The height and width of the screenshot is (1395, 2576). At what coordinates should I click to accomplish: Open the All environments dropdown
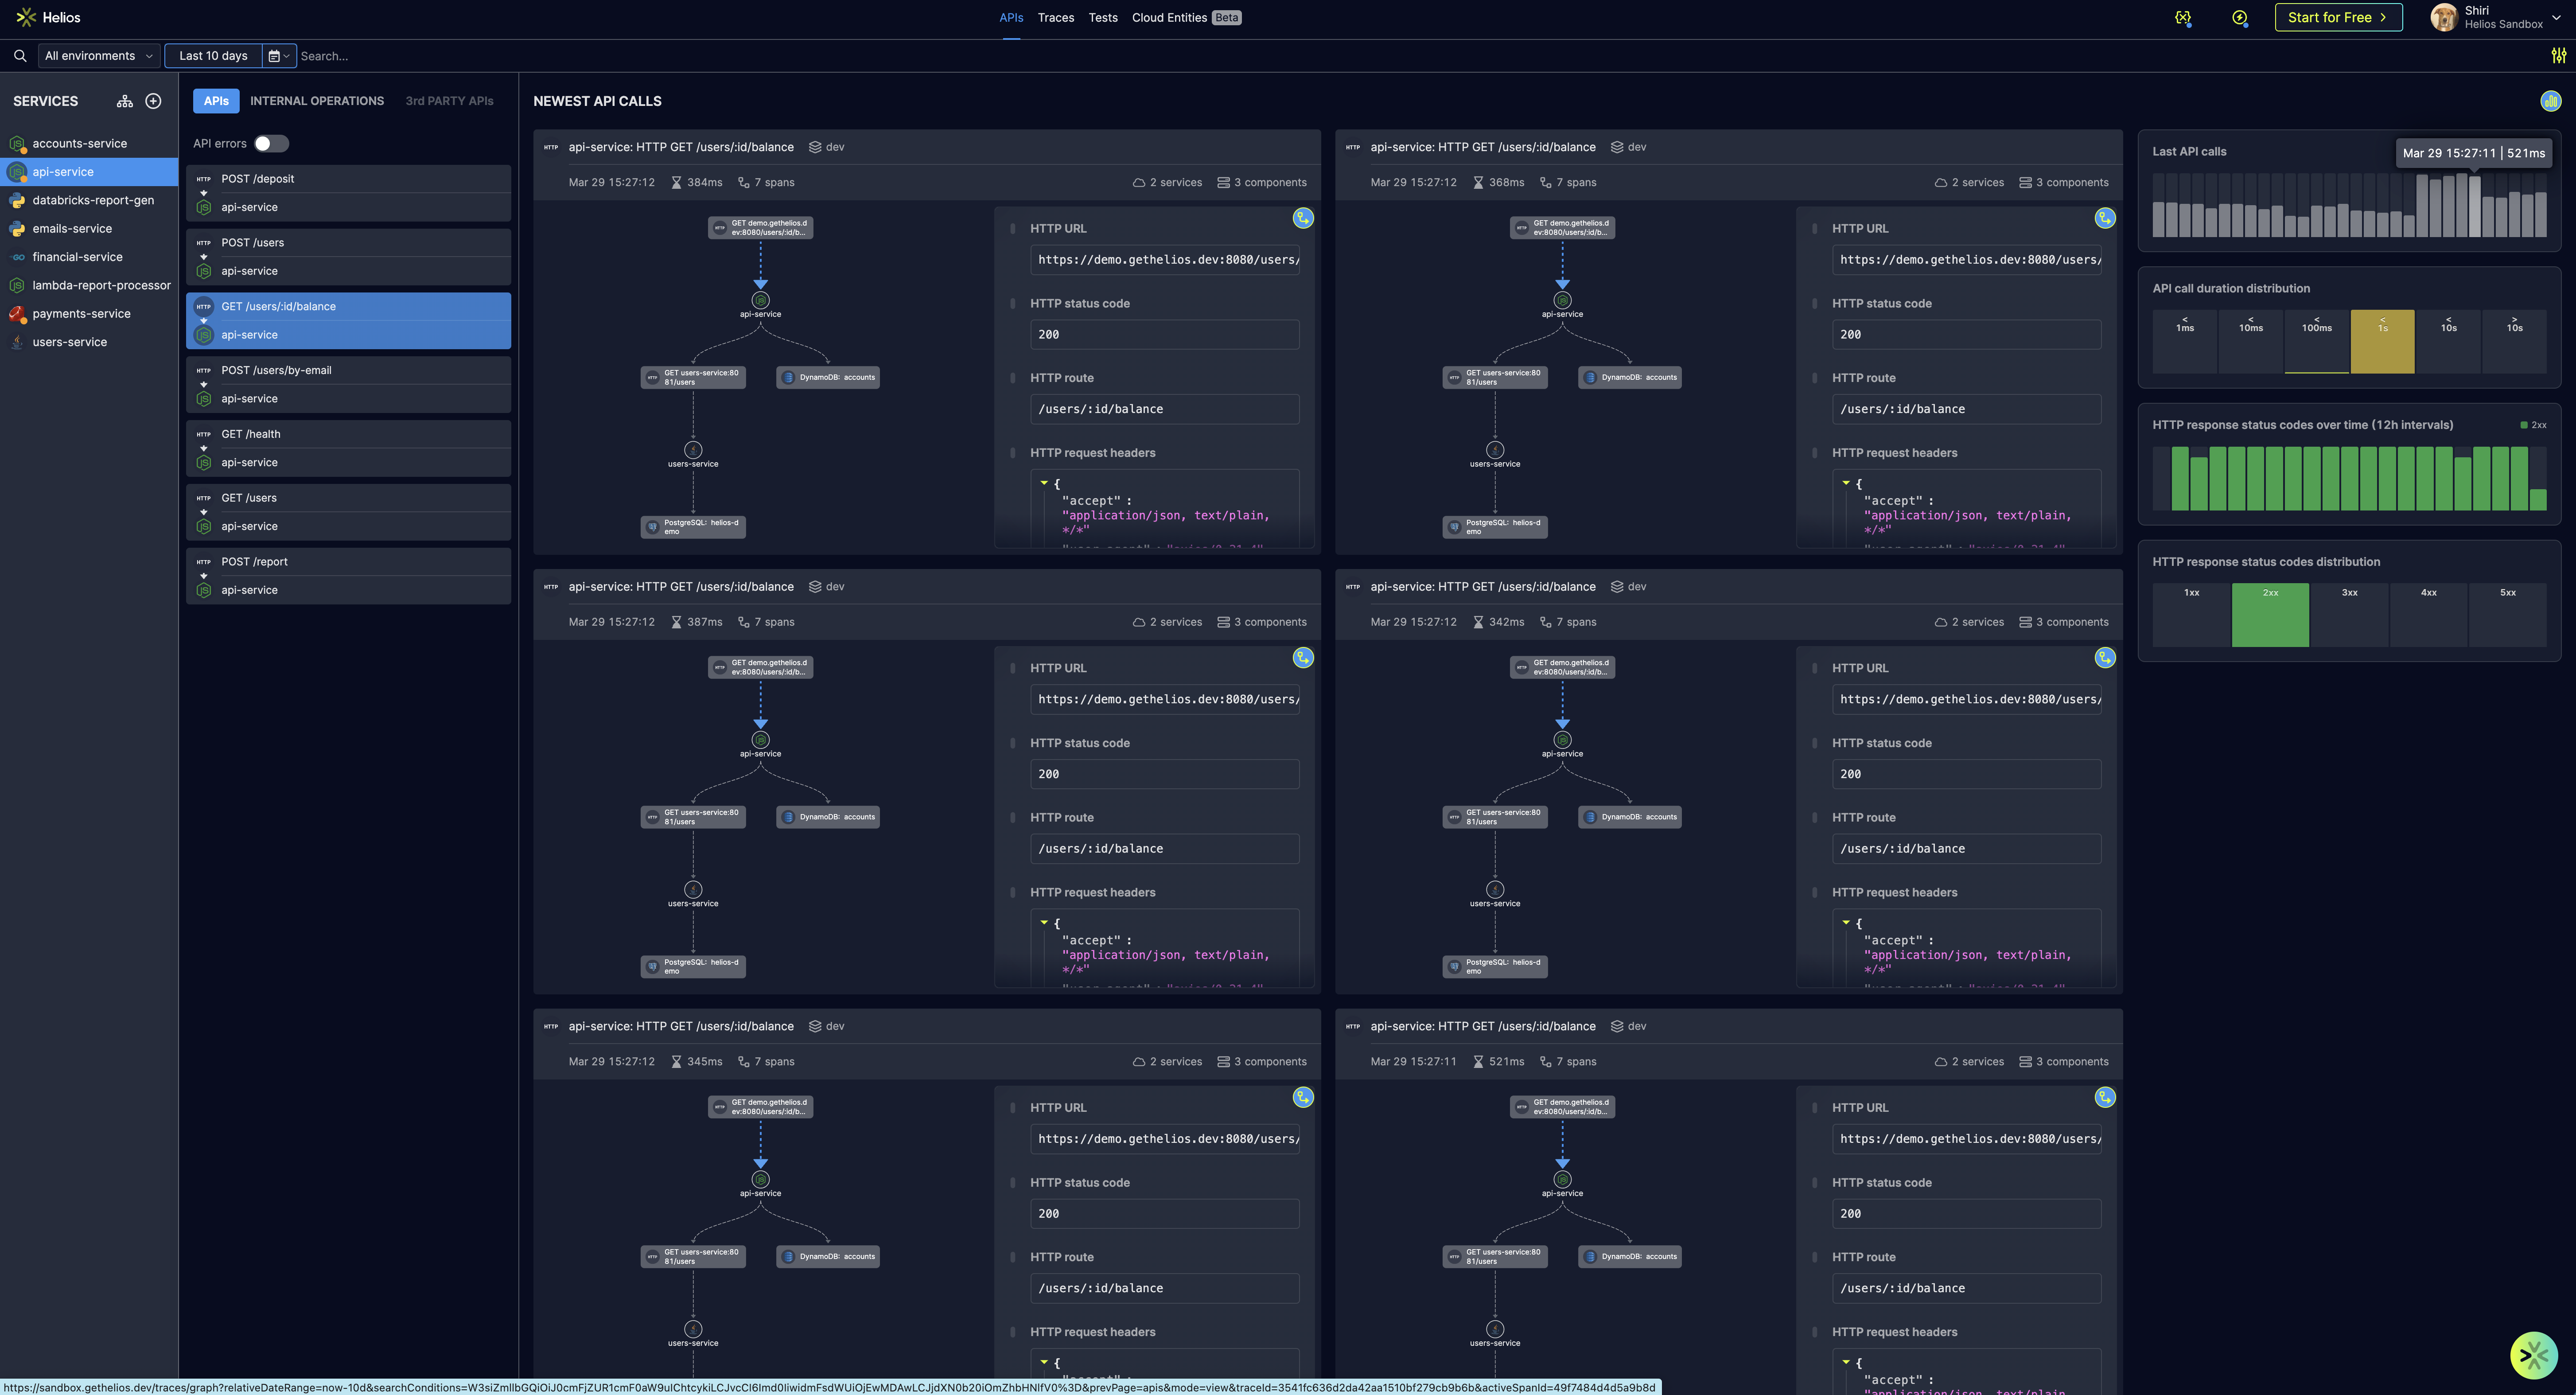(99, 56)
